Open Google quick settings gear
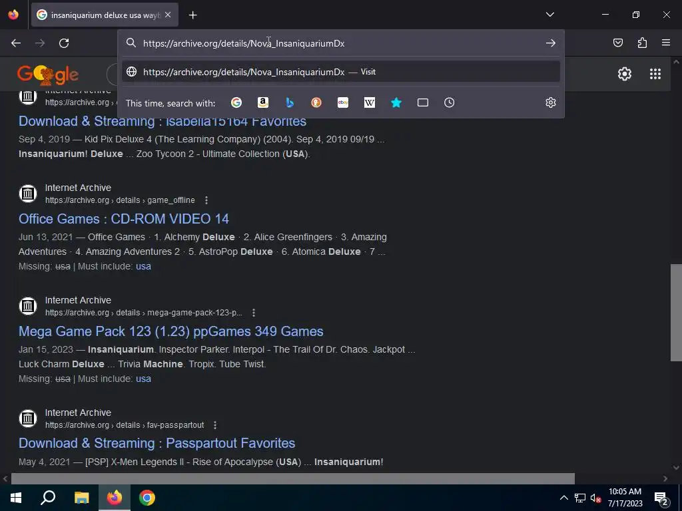Viewport: 682px width, 511px height. point(625,74)
